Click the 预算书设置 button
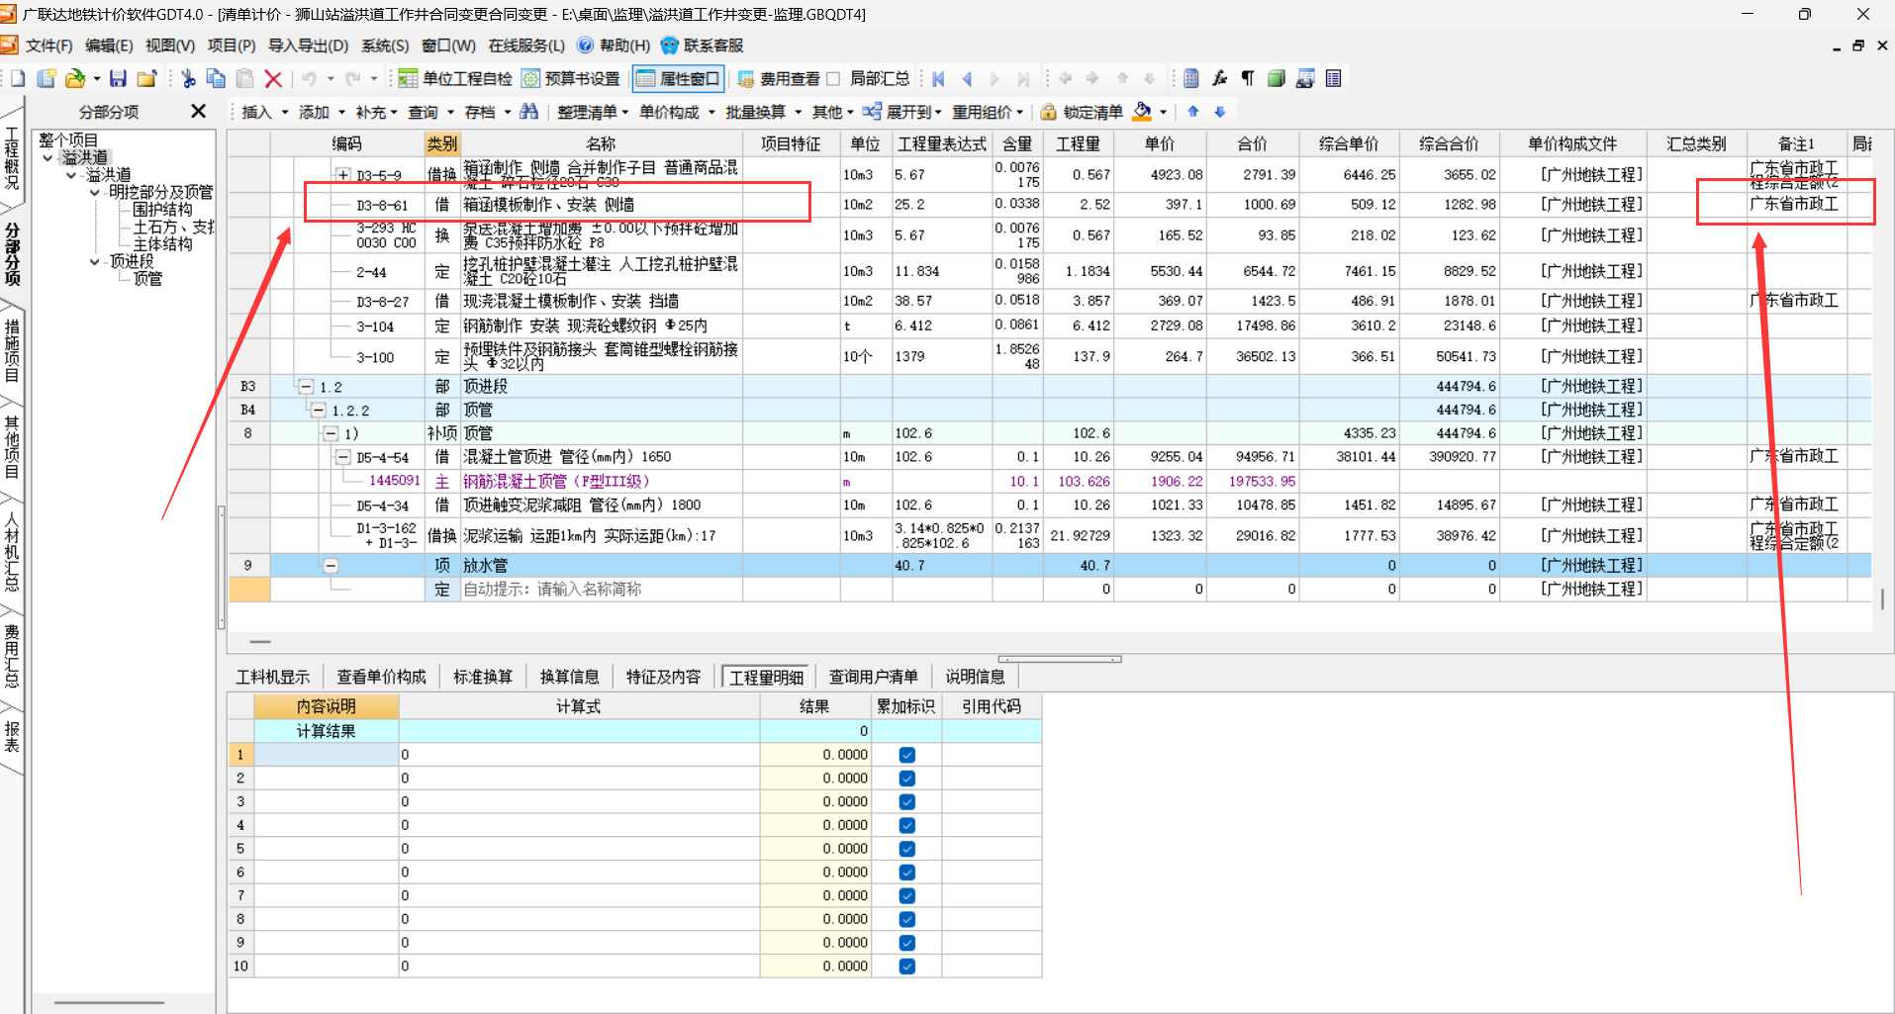 571,78
